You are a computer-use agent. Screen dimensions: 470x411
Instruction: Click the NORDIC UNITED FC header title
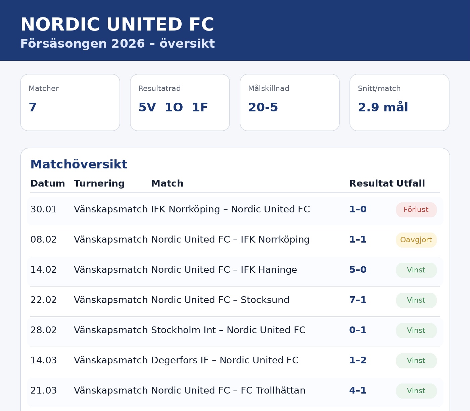[117, 25]
